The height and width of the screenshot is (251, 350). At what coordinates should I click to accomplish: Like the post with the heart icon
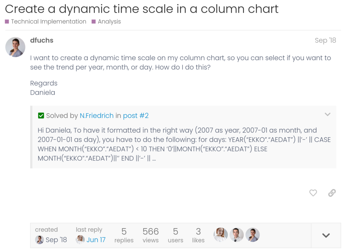313,193
